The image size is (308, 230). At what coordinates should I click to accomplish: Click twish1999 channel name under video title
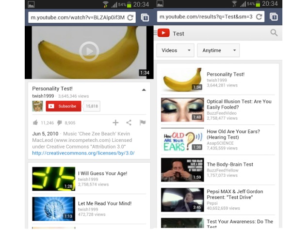tap(43, 96)
